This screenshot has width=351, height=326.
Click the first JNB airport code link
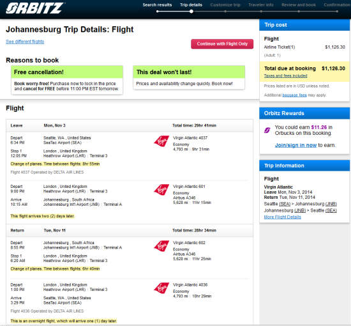coord(331,204)
